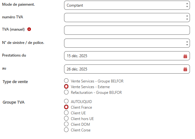Viewport: 195px width, 139px height.
Task: Choose the Client UE option
Action: pyautogui.click(x=66, y=113)
